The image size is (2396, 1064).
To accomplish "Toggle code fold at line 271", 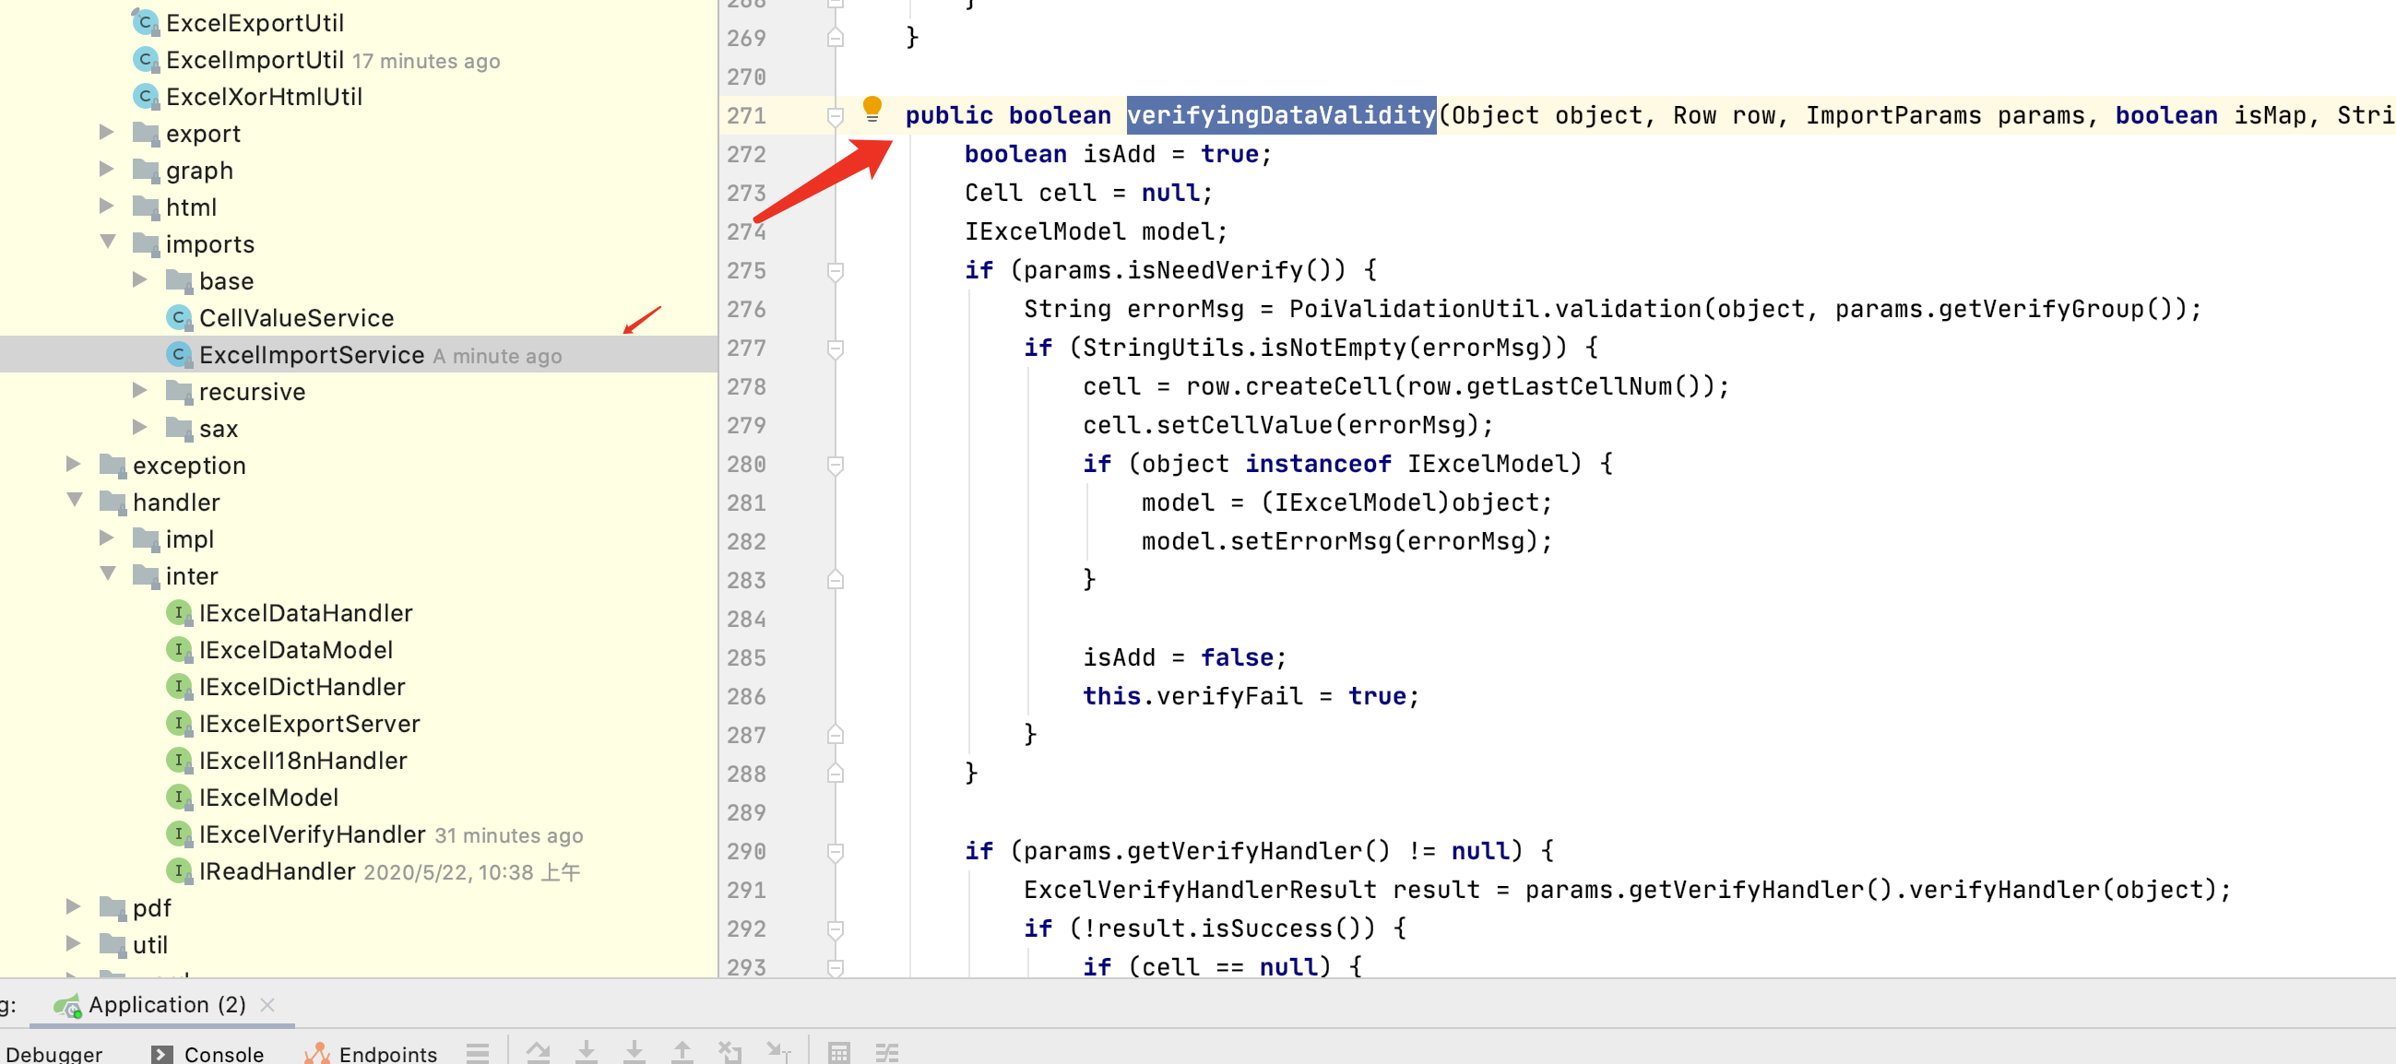I will coord(836,116).
